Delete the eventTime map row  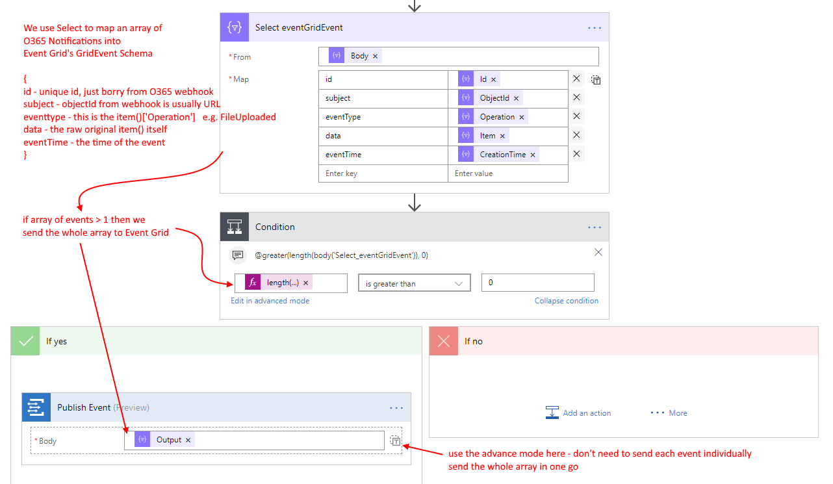pos(576,154)
